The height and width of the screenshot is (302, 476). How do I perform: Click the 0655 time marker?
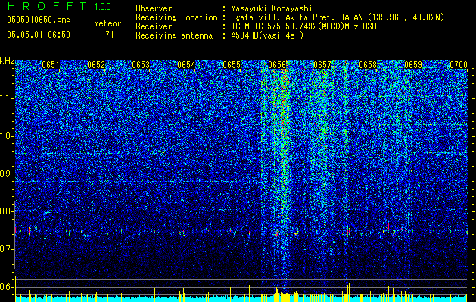pos(232,65)
